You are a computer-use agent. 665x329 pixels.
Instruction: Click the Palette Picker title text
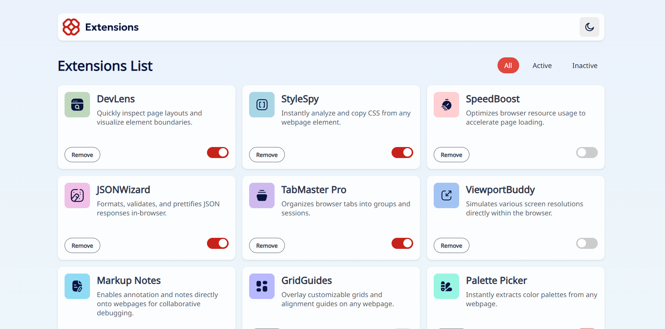(496, 280)
